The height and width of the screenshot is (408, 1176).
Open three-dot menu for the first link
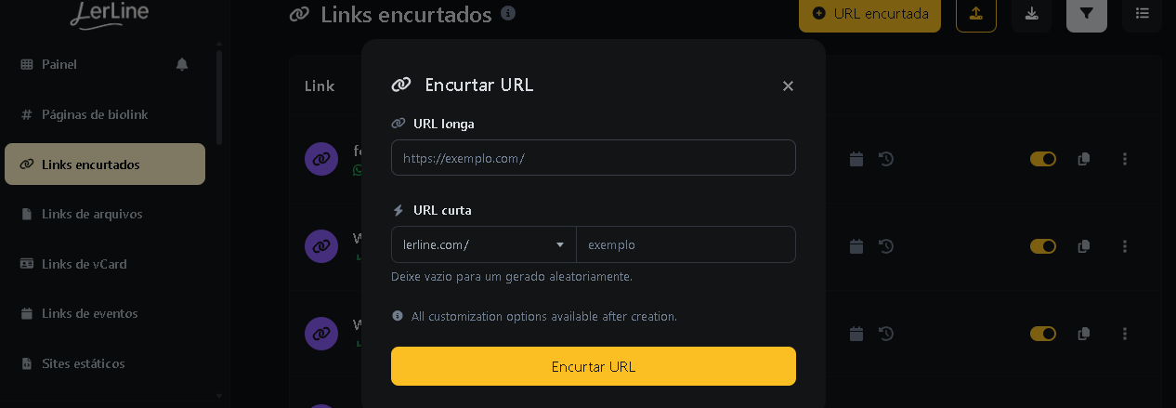click(1125, 160)
